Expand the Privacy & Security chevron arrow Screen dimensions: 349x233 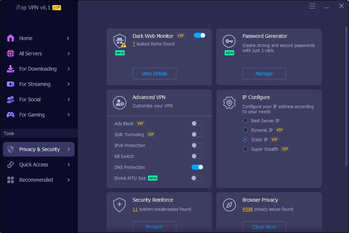pyautogui.click(x=69, y=149)
